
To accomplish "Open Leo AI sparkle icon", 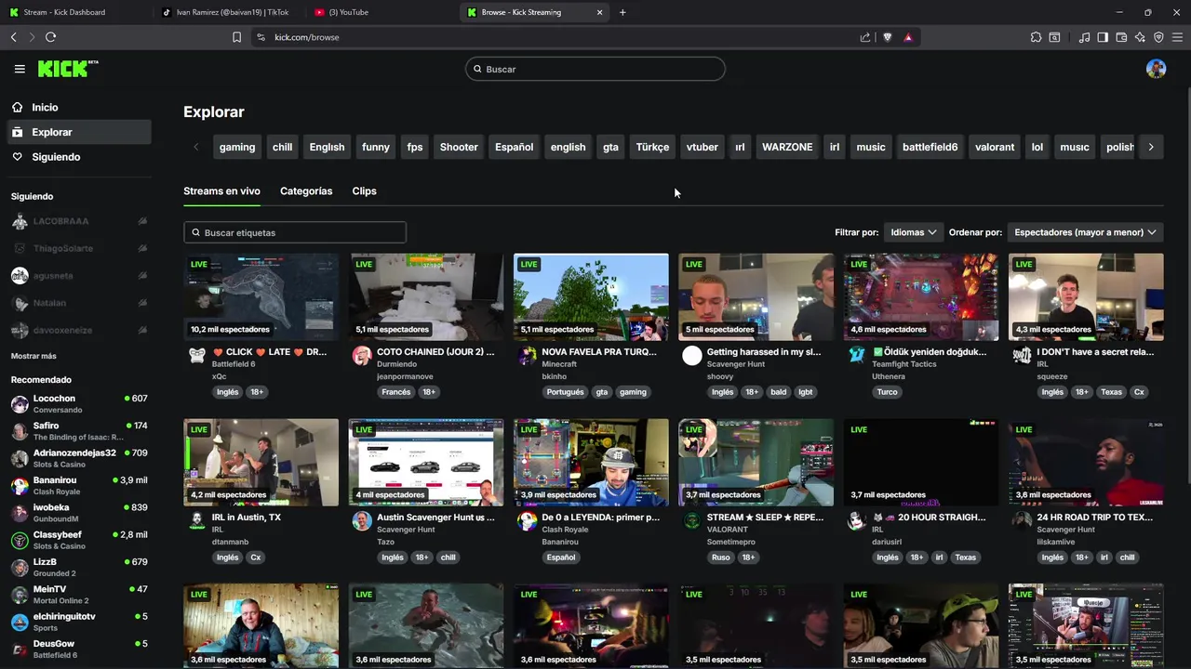I will coord(1140,37).
